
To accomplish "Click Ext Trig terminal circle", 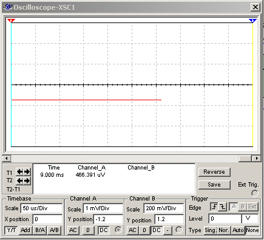I will 255,193.
